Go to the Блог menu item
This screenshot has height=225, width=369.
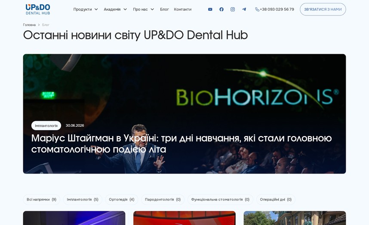[164, 9]
